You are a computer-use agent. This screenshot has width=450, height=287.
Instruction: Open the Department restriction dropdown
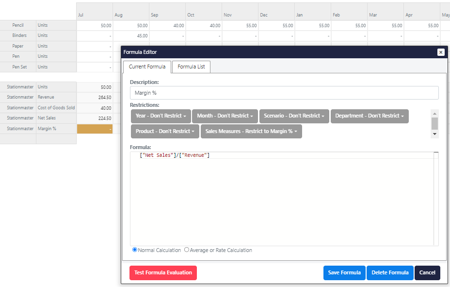coord(369,116)
